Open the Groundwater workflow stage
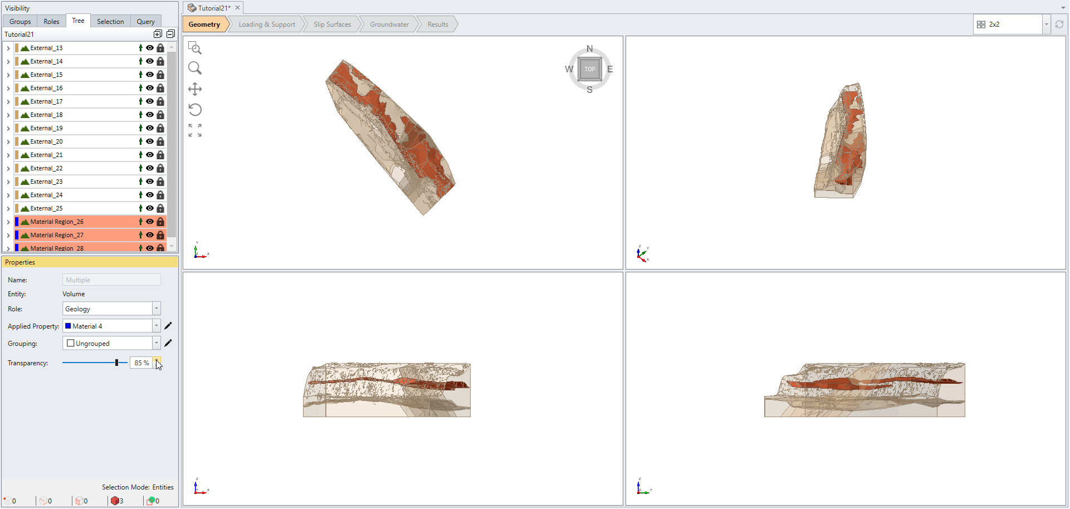Image resolution: width=1070 pixels, height=509 pixels. (390, 24)
